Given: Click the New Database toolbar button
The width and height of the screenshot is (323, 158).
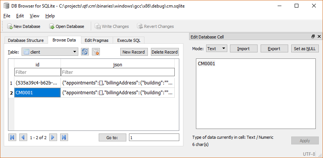Looking at the screenshot, I should (23, 26).
